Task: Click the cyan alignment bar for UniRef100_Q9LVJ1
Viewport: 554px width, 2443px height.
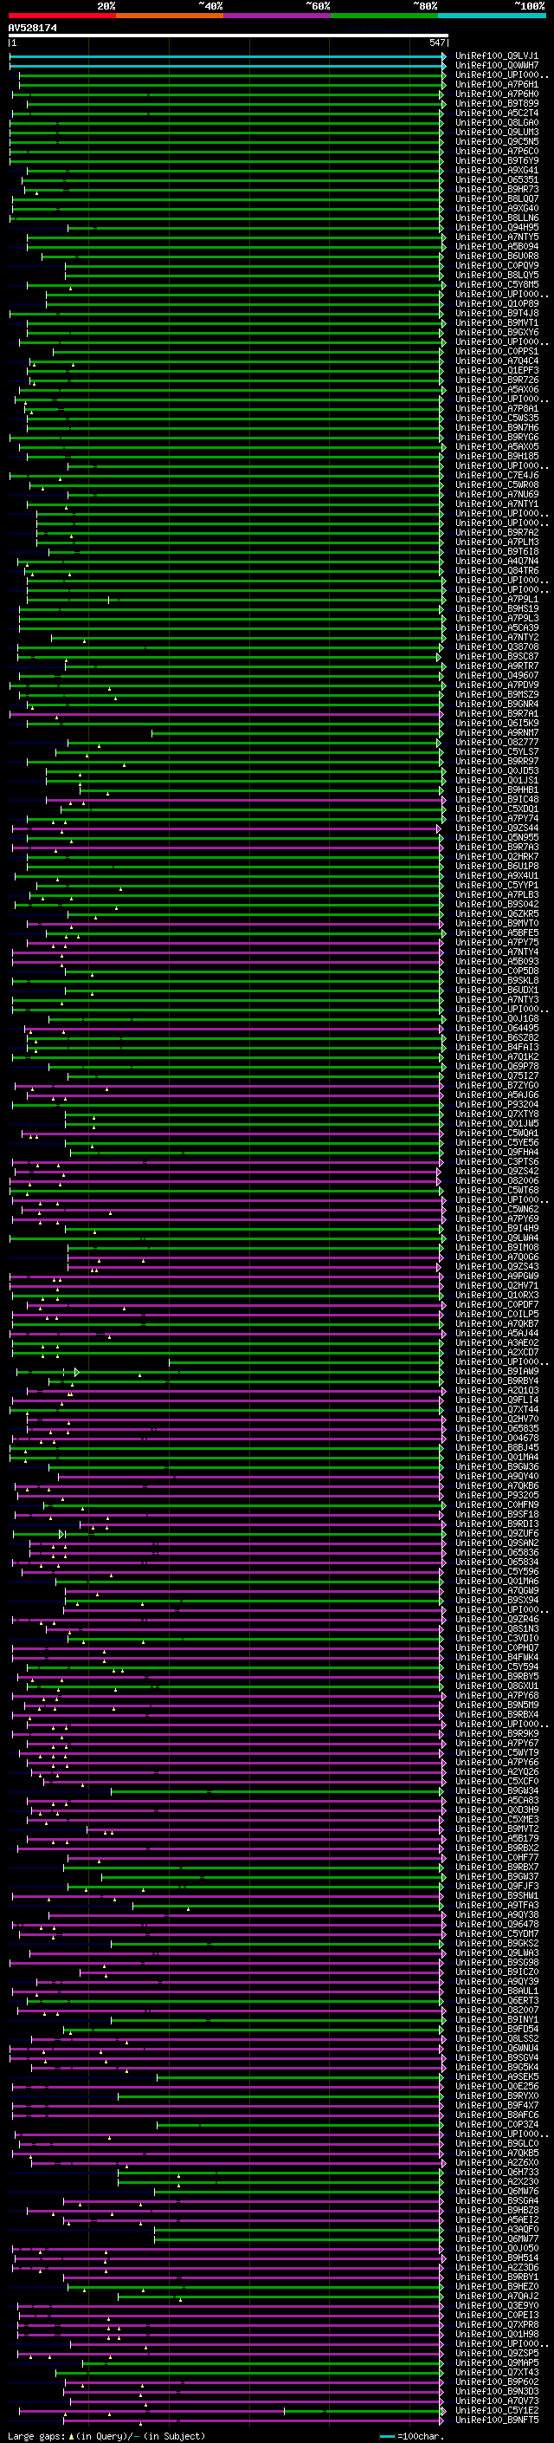Action: (228, 57)
